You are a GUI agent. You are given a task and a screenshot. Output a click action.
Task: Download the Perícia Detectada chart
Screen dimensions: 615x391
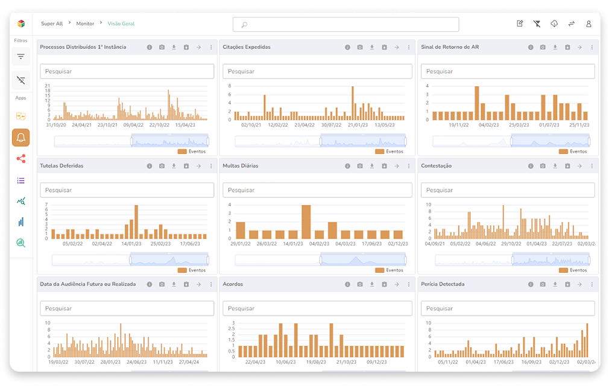(x=555, y=284)
